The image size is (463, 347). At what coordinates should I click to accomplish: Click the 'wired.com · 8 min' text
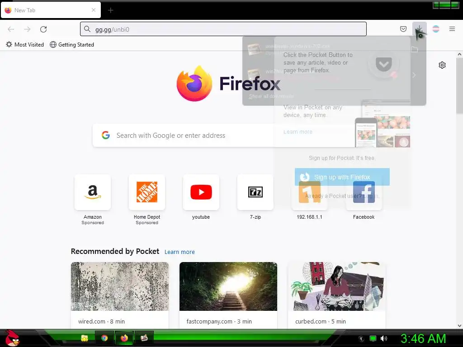click(101, 321)
